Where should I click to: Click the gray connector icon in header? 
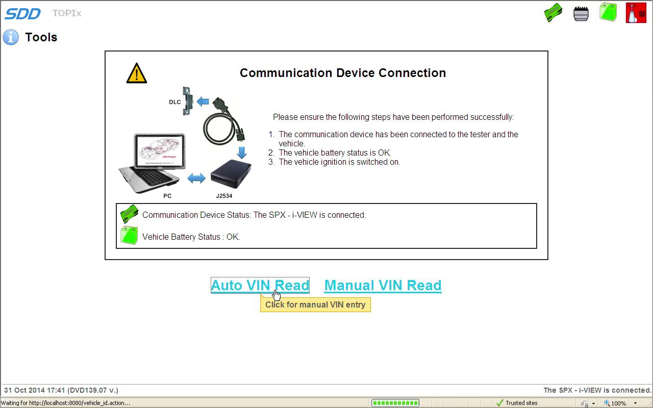581,13
